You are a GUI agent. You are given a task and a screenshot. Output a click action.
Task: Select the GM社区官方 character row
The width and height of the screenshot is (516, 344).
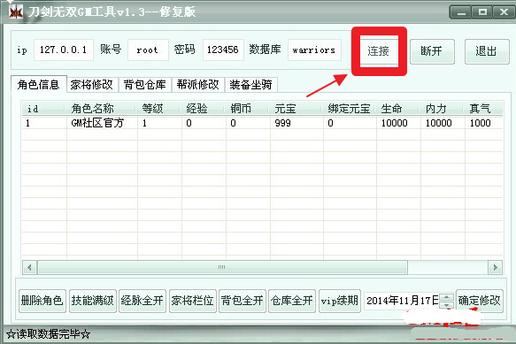pyautogui.click(x=262, y=123)
